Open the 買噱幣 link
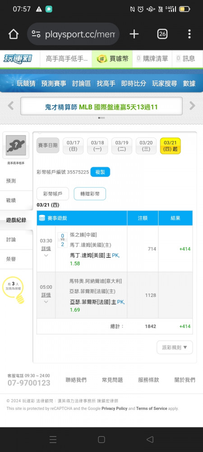Viewport: 203px width, 452px height. [x=112, y=59]
